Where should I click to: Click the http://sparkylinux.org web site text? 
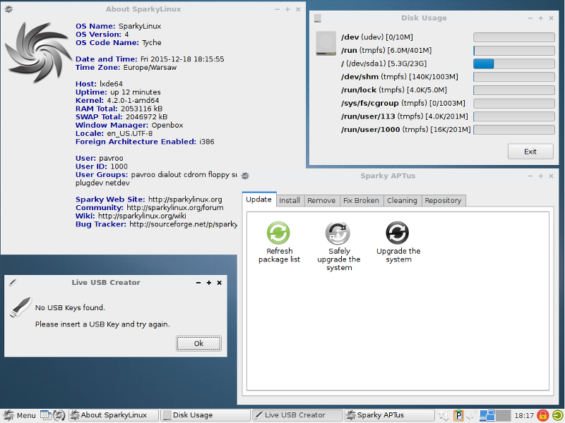coord(185,200)
